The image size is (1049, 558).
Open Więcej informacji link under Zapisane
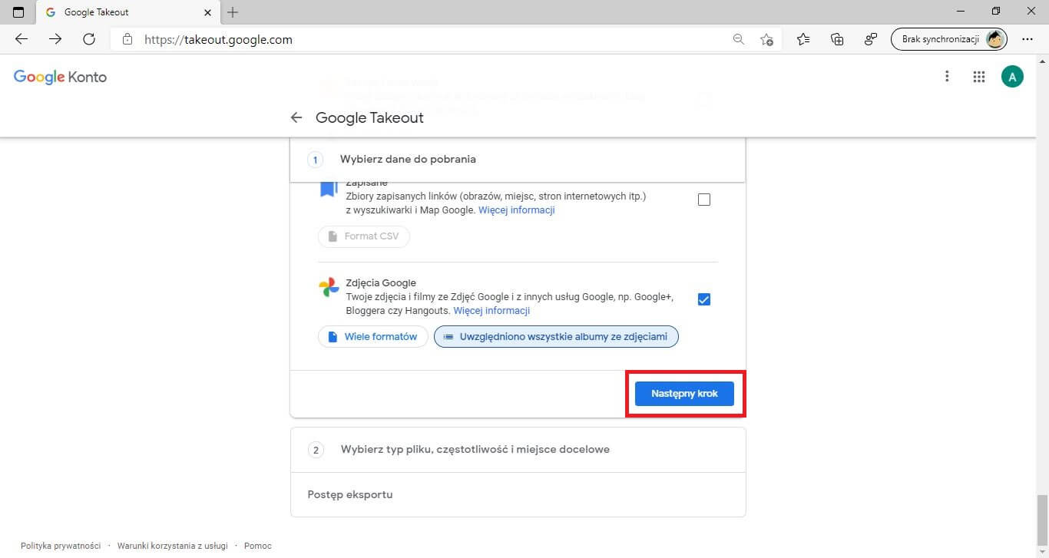517,210
